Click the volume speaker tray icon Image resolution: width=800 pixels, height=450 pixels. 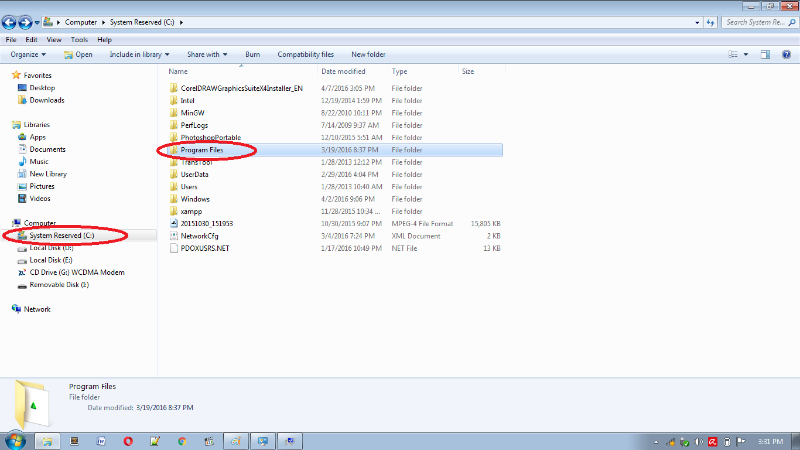(699, 442)
